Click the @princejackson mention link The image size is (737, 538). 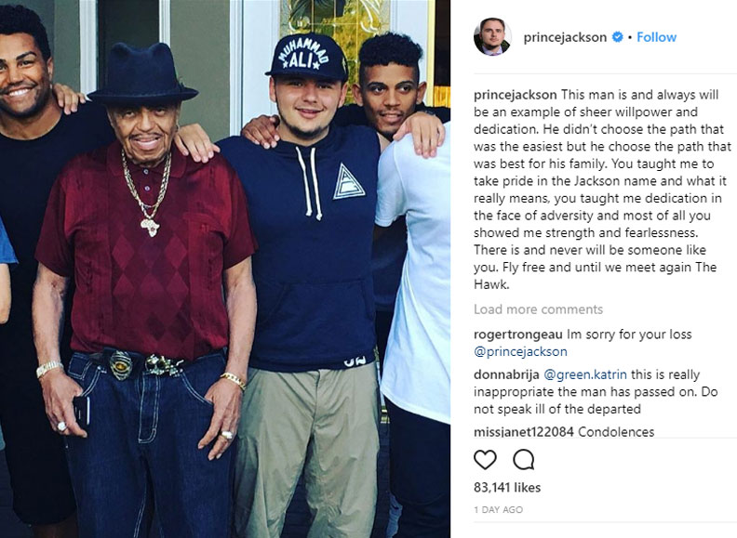coord(520,351)
